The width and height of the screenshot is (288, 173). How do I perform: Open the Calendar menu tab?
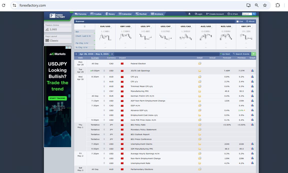125,14
